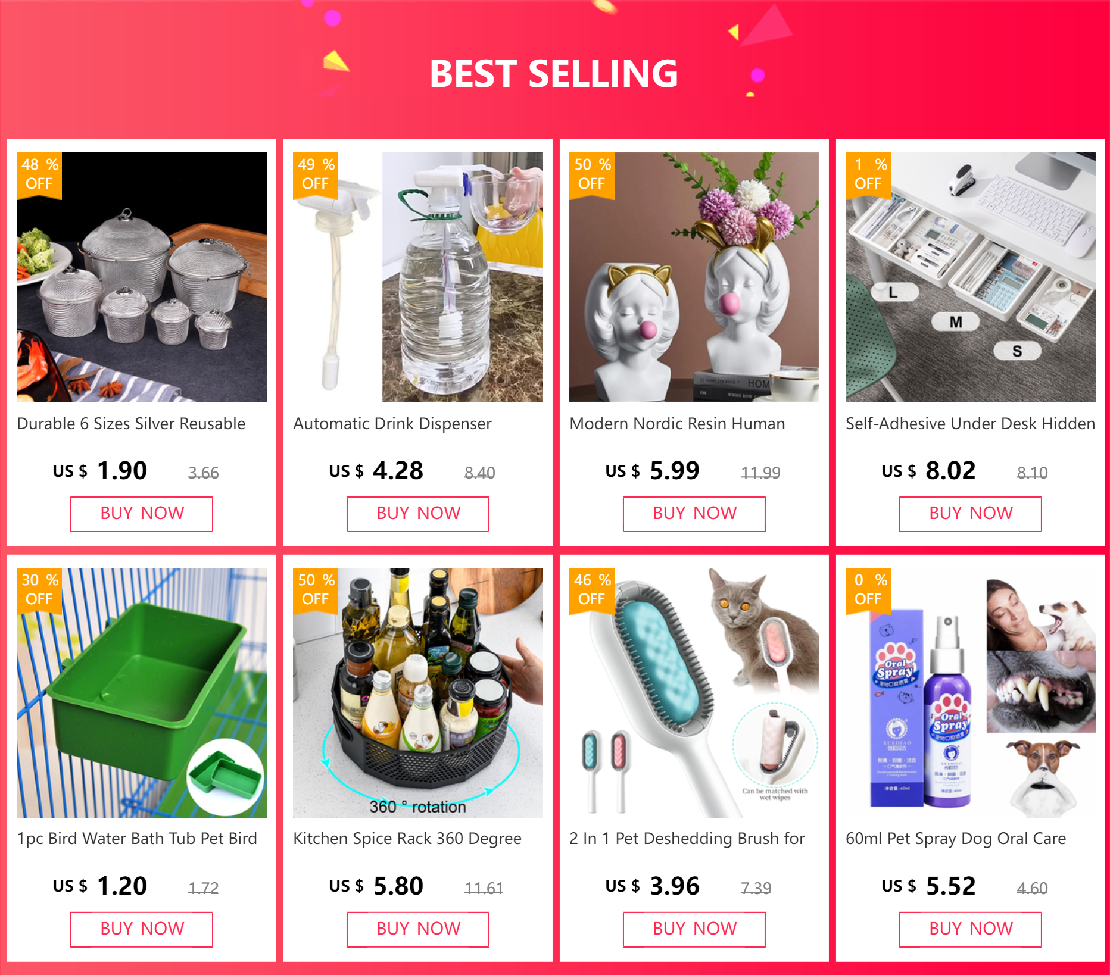Screen dimensions: 1110x975
Task: Click BUY NOW for Self-Adhesive Under Desk Hidden
Action: coord(971,514)
